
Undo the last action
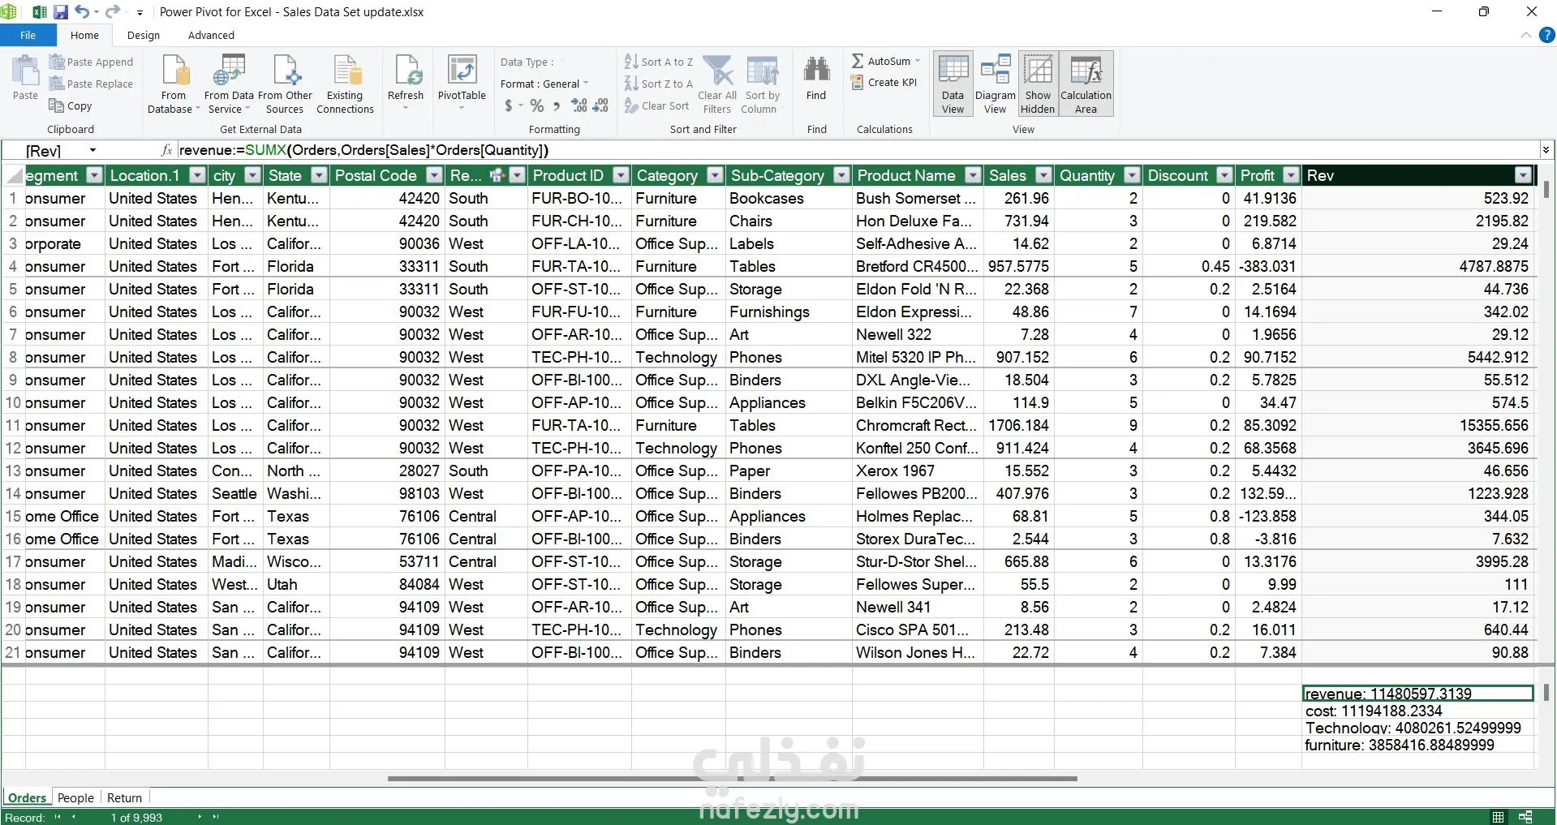point(82,12)
